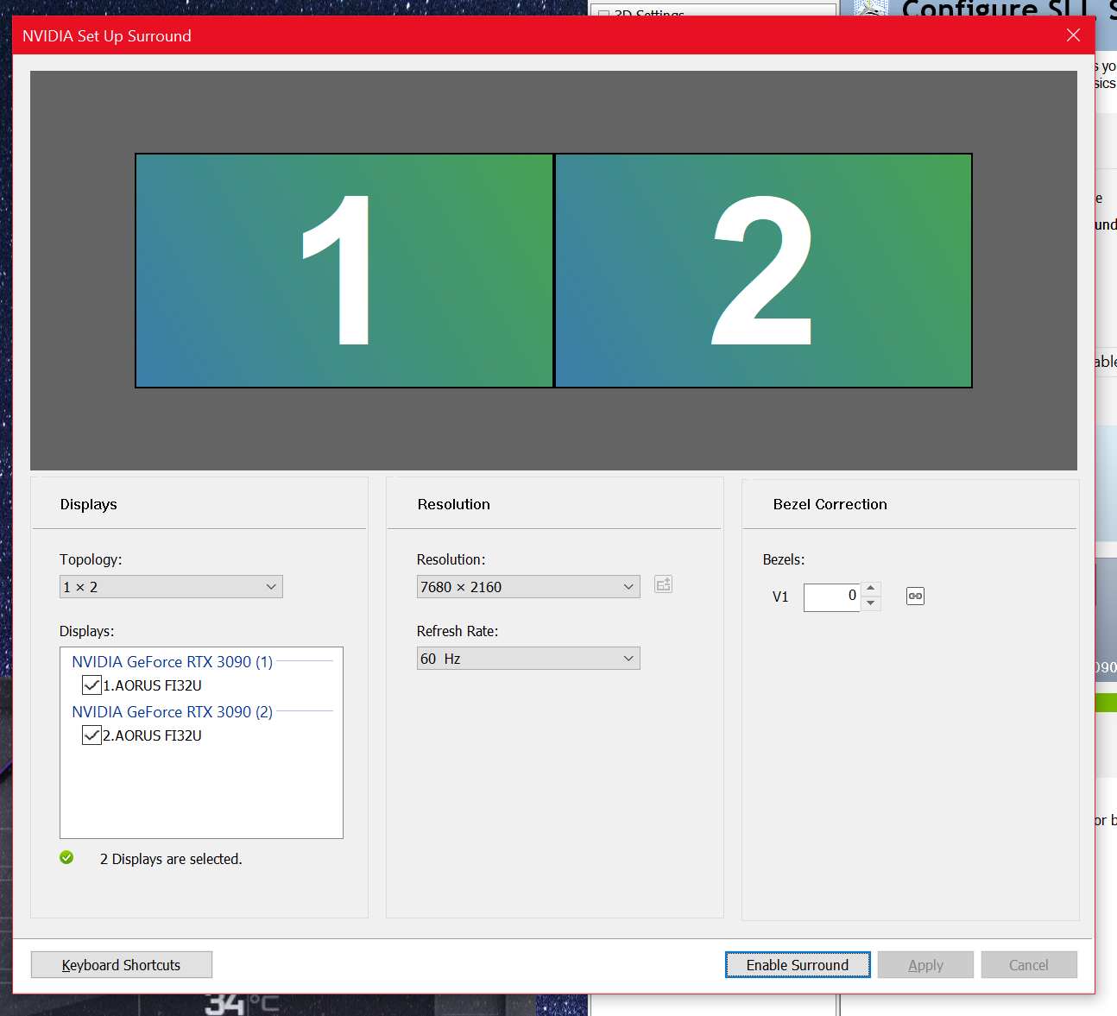Close the NVIDIA Set Up Surround window
Screen dimensions: 1117x1016
coord(1073,35)
